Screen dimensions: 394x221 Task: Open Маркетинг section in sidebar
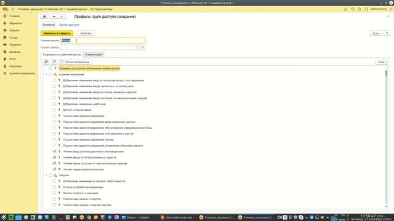click(15, 23)
